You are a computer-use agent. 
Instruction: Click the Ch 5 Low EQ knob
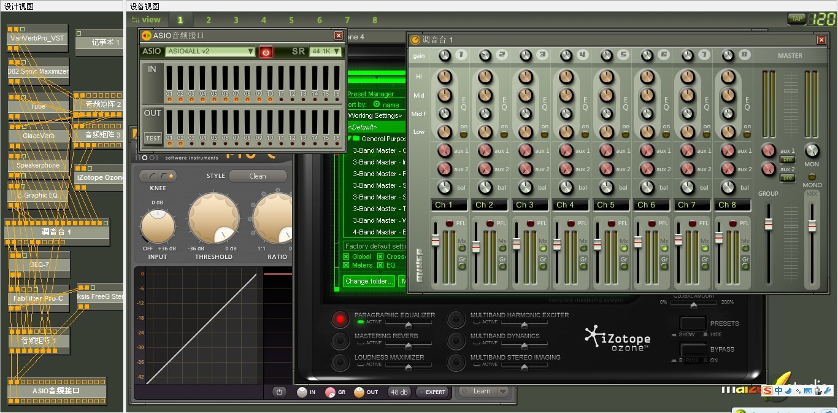607,131
